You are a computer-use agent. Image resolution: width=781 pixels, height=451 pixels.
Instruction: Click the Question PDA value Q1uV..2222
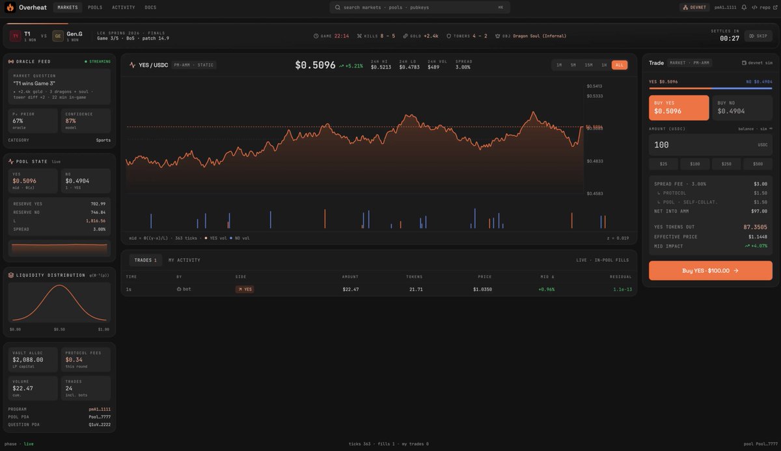pyautogui.click(x=100, y=424)
